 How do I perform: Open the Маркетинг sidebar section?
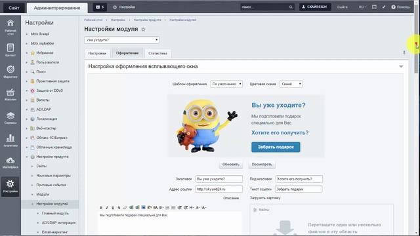pyautogui.click(x=10, y=71)
